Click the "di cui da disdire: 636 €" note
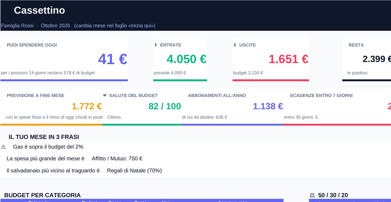This screenshot has width=391, height=202. pos(204,117)
